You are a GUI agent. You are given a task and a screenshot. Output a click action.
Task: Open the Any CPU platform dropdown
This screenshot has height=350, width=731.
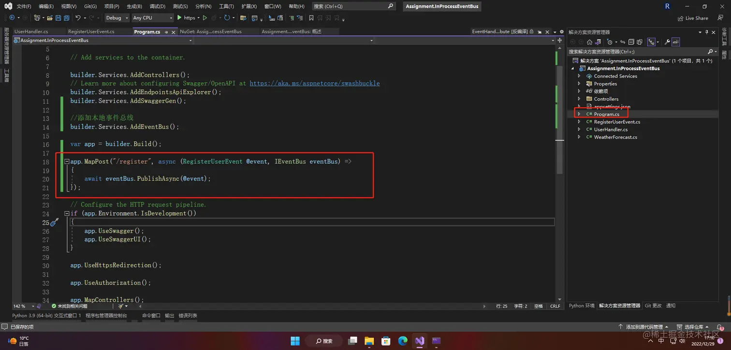tap(152, 17)
